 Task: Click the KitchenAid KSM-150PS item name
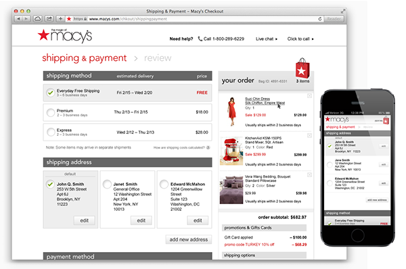[x=264, y=140]
